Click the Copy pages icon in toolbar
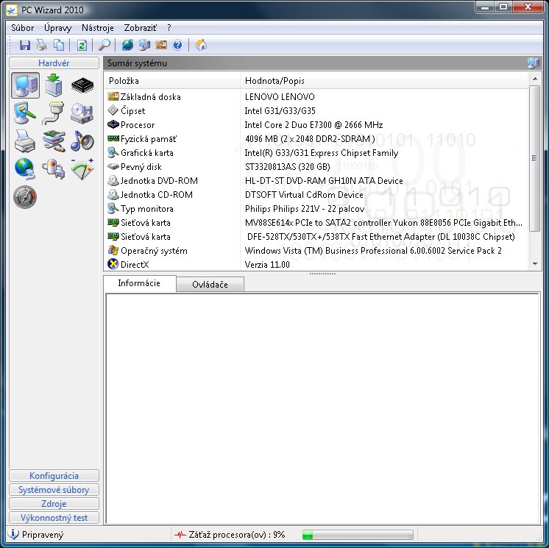Viewport: 549px width, 548px height. coord(59,45)
